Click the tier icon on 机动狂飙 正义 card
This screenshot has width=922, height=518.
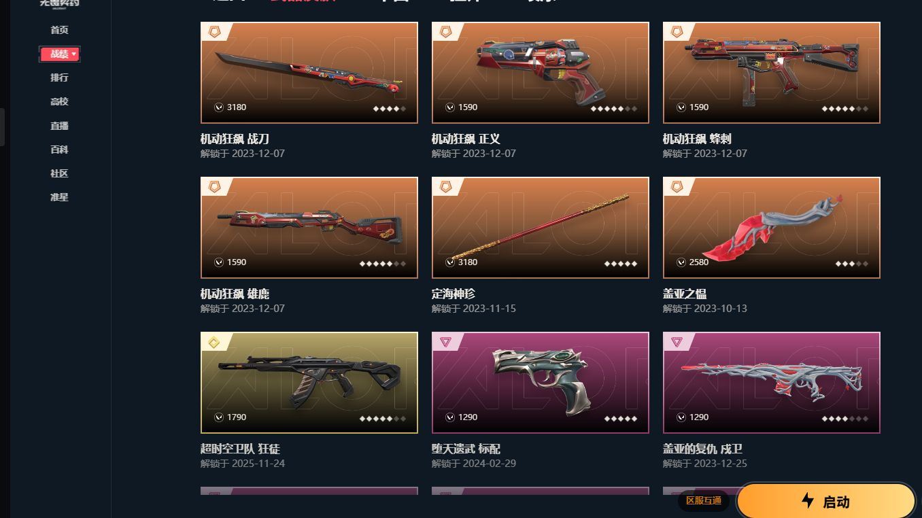click(x=445, y=31)
